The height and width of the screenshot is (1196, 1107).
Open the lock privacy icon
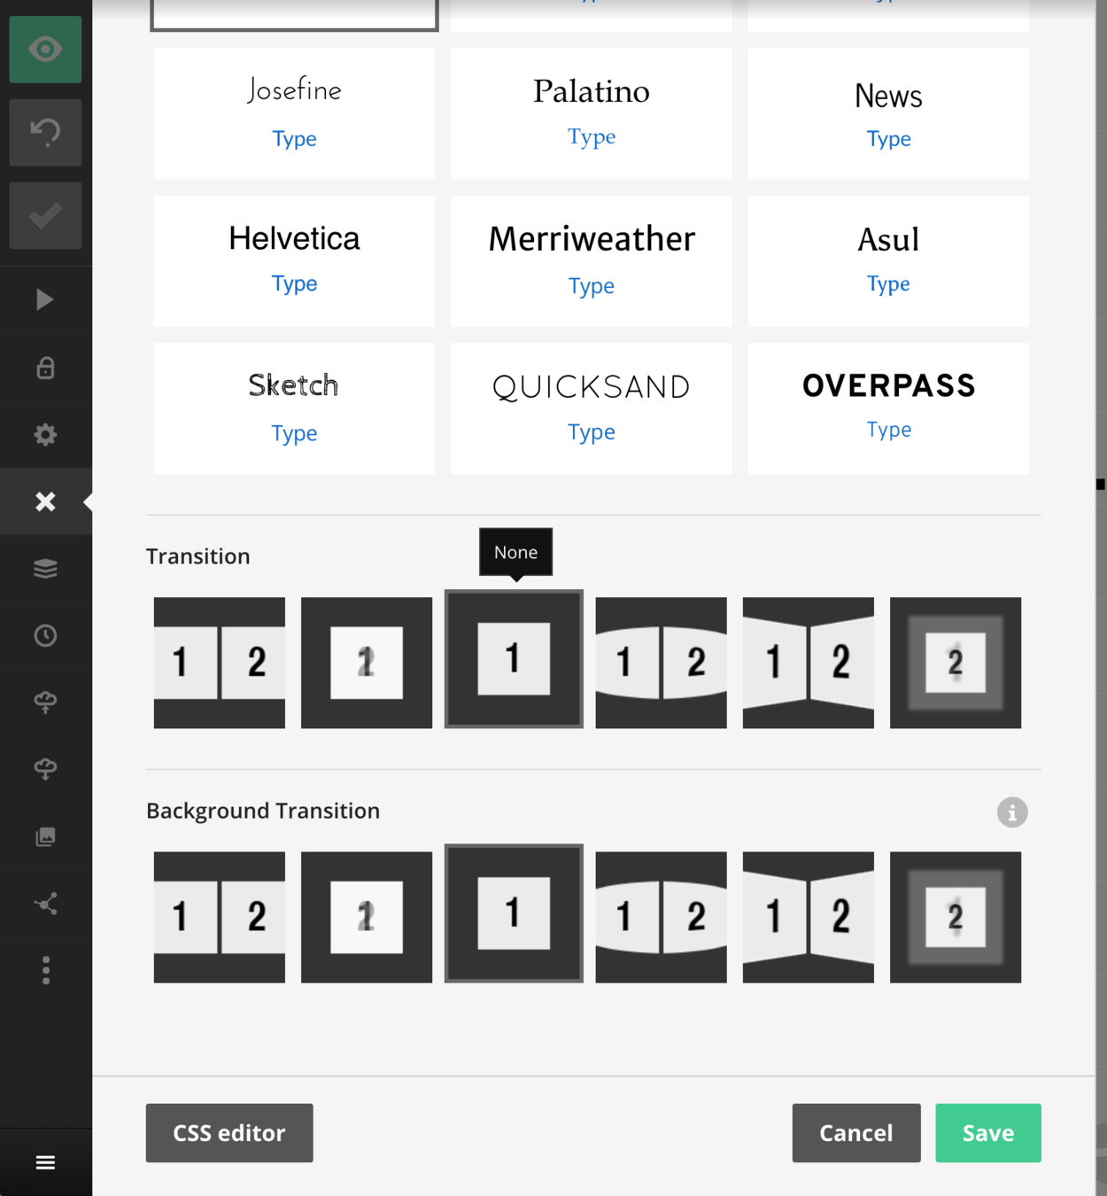point(45,368)
